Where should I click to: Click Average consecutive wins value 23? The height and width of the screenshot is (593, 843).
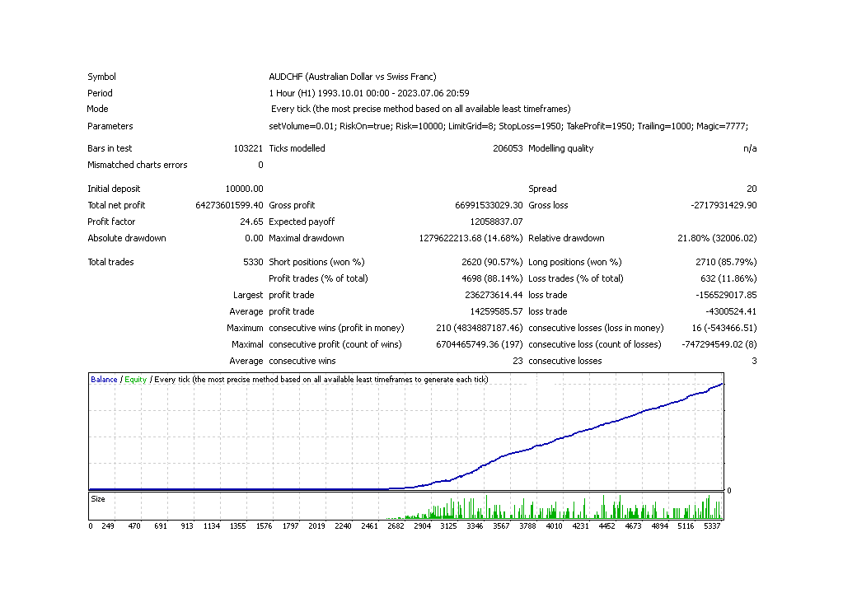[x=518, y=361]
